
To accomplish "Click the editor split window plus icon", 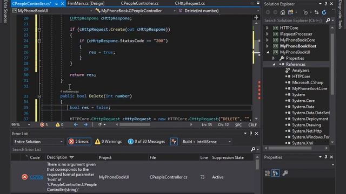I will click(x=256, y=17).
